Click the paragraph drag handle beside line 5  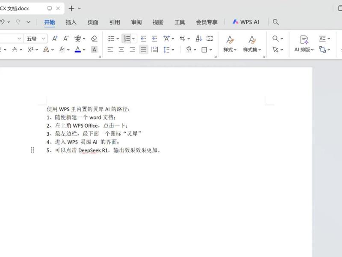pos(32,150)
